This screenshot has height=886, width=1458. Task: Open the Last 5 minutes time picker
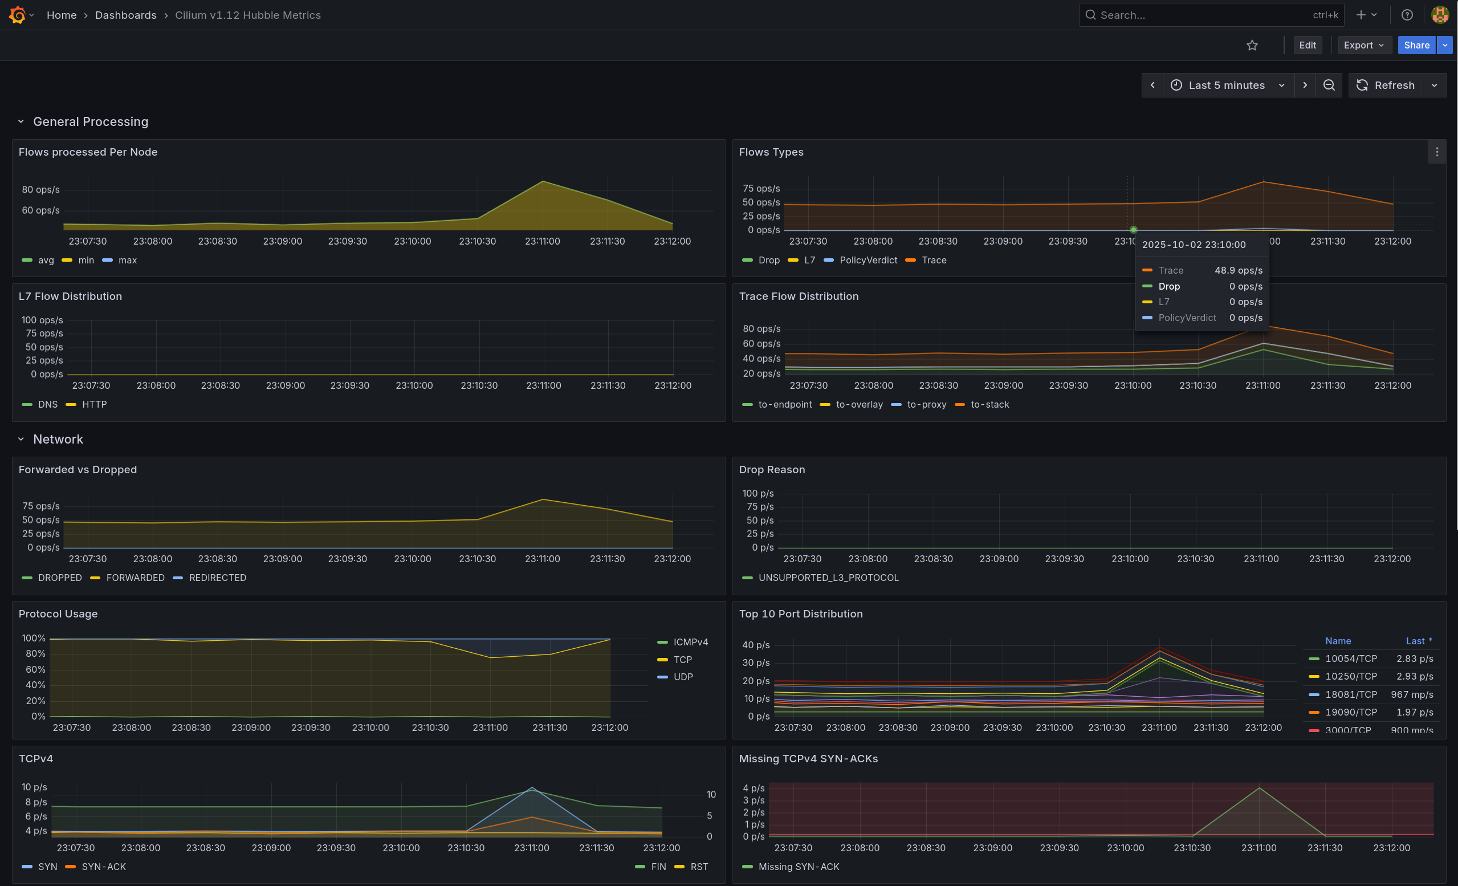(x=1228, y=85)
